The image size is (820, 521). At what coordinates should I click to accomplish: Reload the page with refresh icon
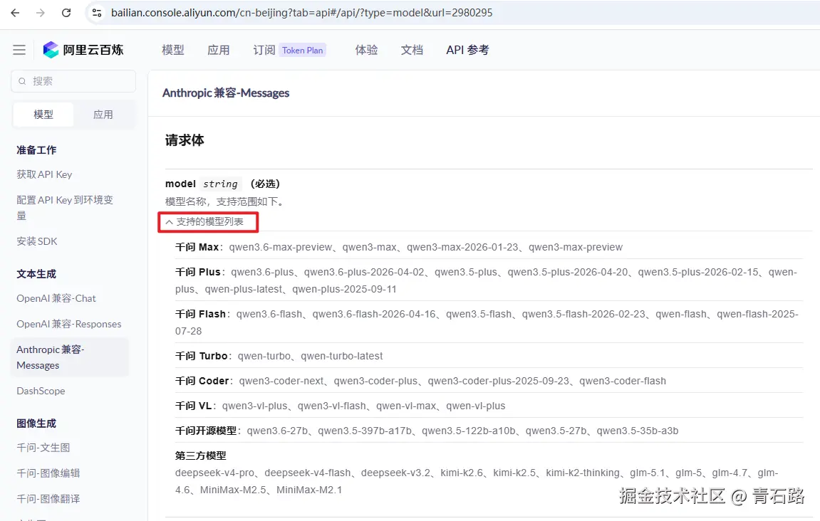[x=66, y=13]
